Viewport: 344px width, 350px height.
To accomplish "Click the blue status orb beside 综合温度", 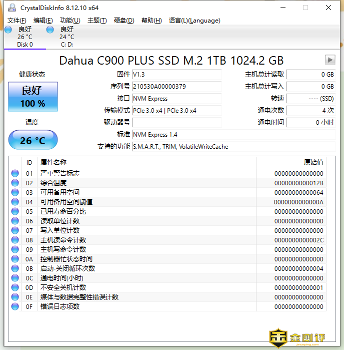I will click(15, 183).
